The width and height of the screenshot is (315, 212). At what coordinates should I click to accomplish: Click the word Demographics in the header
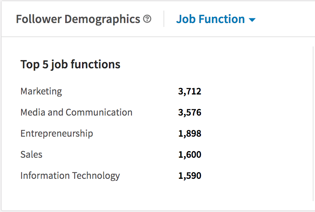pyautogui.click(x=102, y=20)
